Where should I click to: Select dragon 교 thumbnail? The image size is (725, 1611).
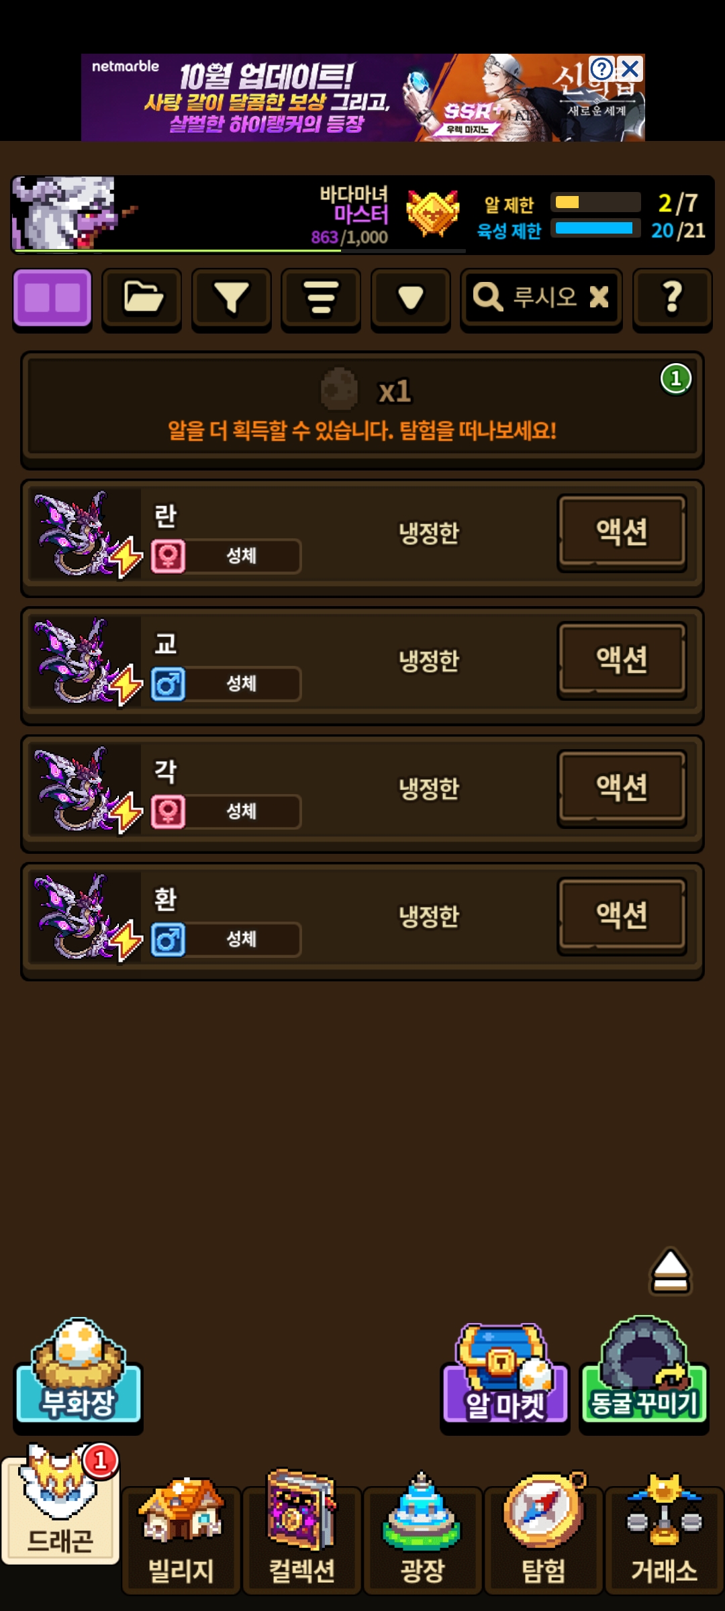point(85,663)
